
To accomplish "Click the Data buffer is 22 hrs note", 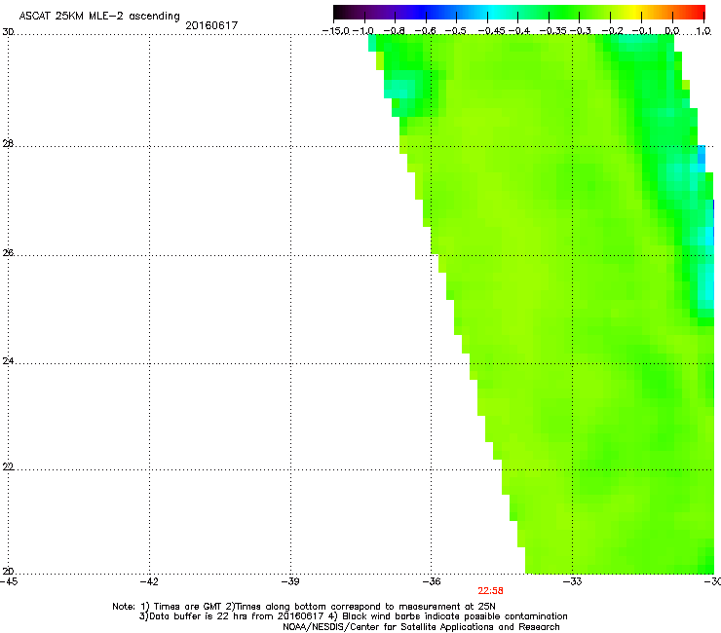I will click(353, 616).
